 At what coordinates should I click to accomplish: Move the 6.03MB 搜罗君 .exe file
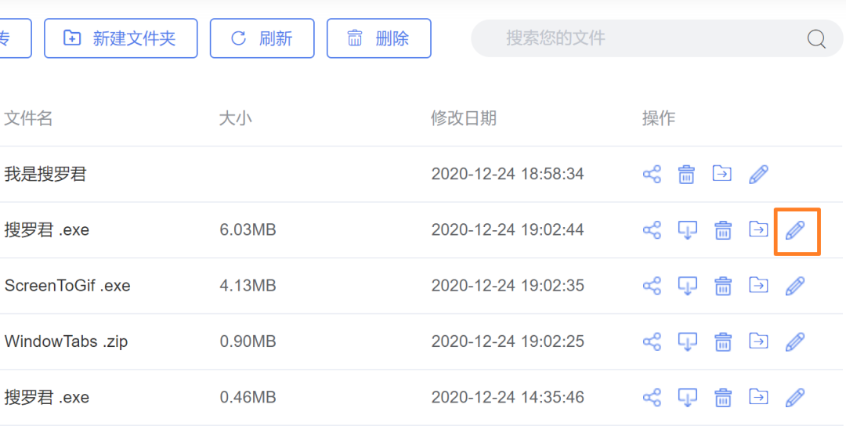[x=758, y=229]
